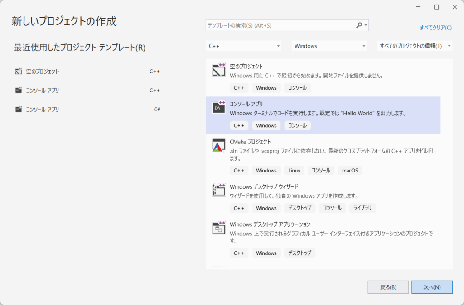Click the すべてクリア link
Image resolution: width=464 pixels, height=305 pixels.
point(435,28)
